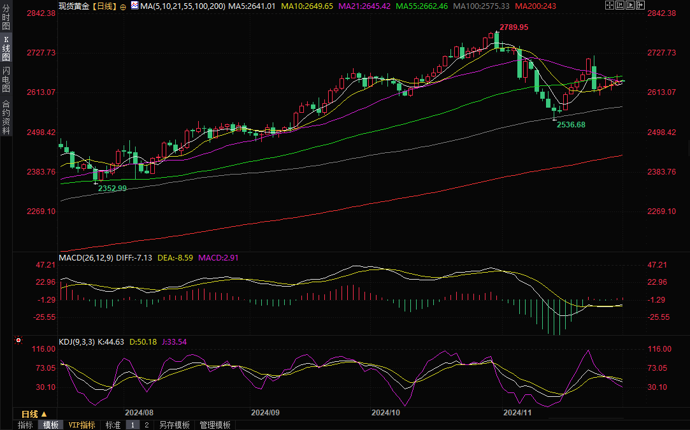Click the shrink chart axis icon

click(621, 5)
